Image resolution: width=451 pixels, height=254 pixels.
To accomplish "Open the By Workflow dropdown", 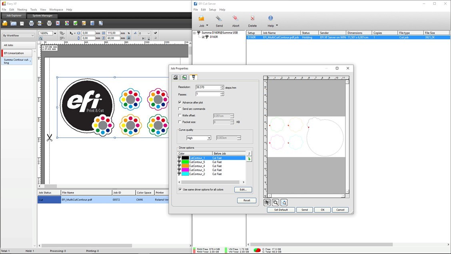I will pyautogui.click(x=18, y=35).
